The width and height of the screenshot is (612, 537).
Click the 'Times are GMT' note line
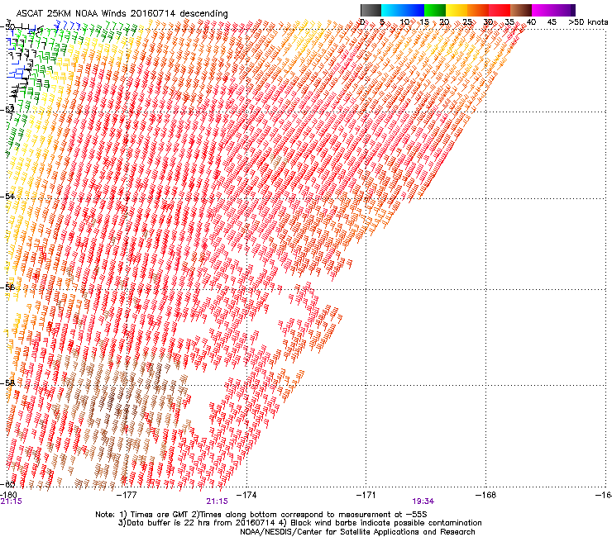(261, 515)
